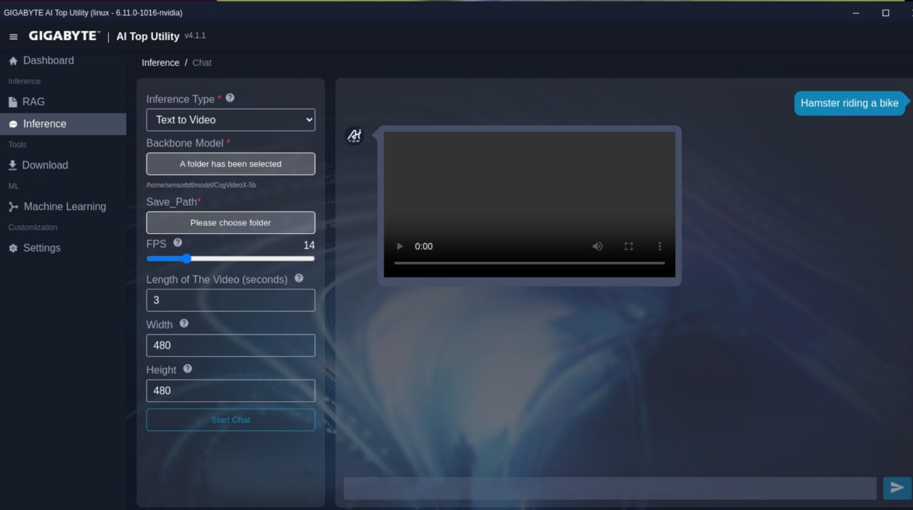Viewport: 913px width, 510px height.
Task: Click the FPS slider handle
Action: (x=187, y=259)
